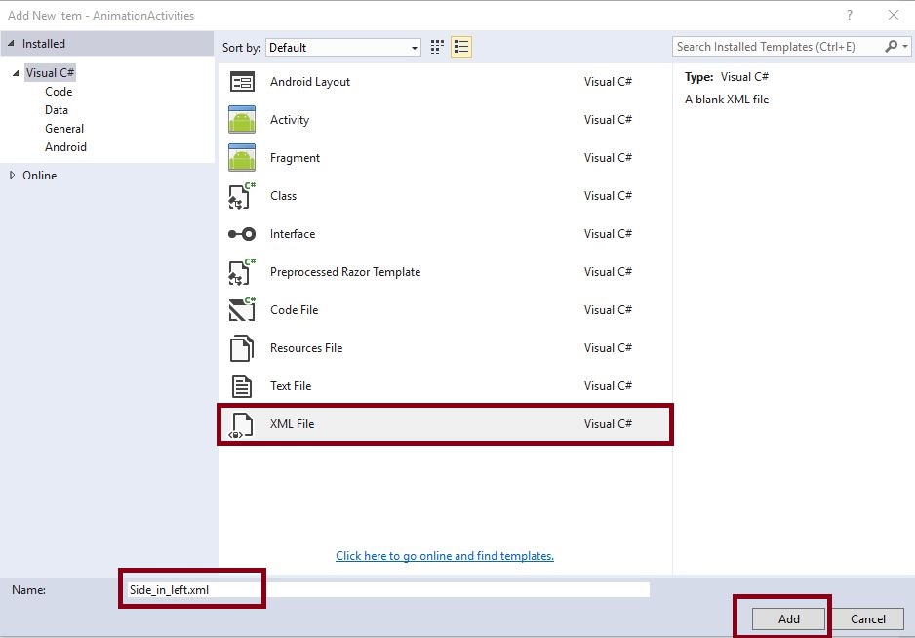
Task: Close the Add New Item dialog
Action: [894, 16]
